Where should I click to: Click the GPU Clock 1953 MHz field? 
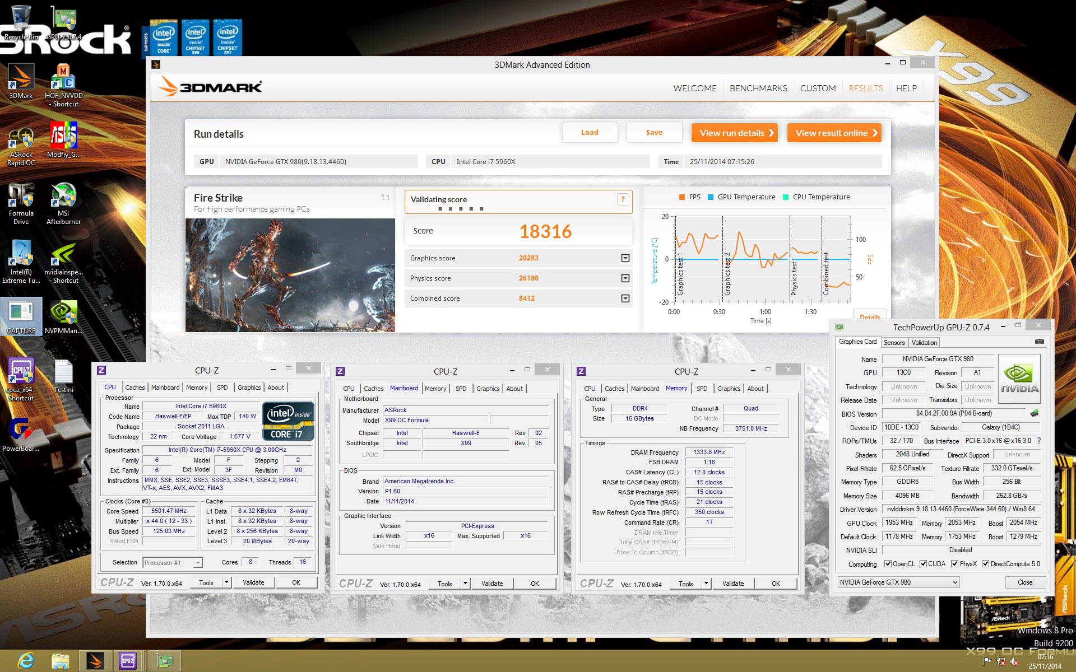click(x=898, y=522)
